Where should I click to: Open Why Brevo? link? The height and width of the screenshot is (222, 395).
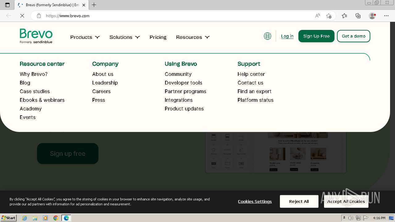point(34,74)
